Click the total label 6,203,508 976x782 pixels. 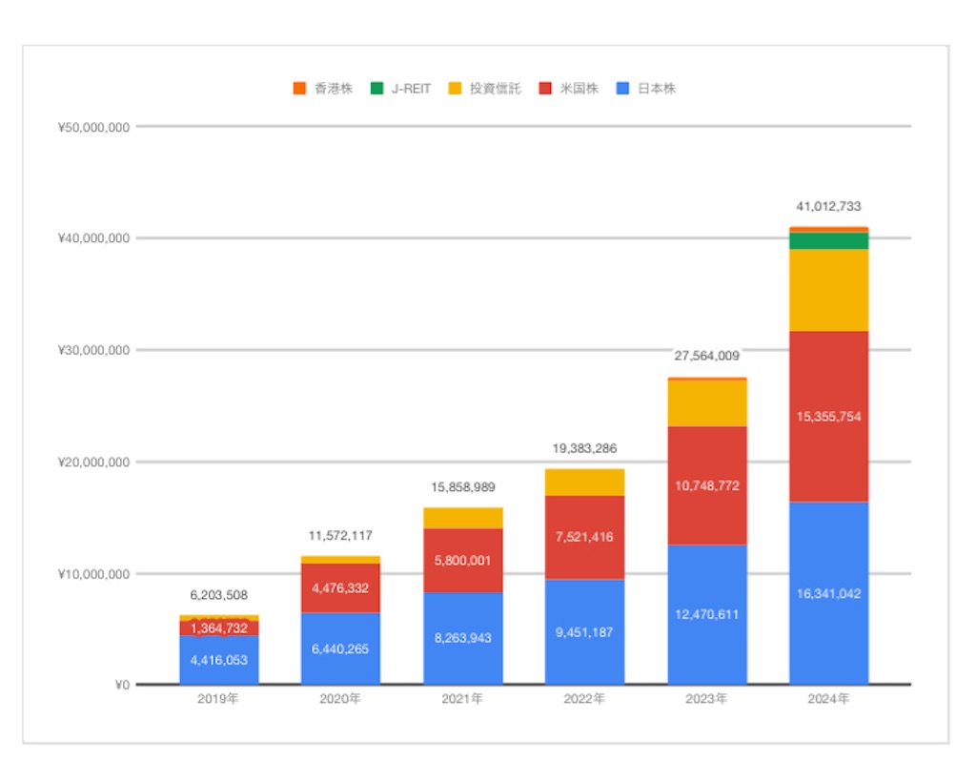point(218,594)
